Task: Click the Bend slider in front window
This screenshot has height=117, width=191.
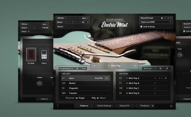Action: (73, 22)
